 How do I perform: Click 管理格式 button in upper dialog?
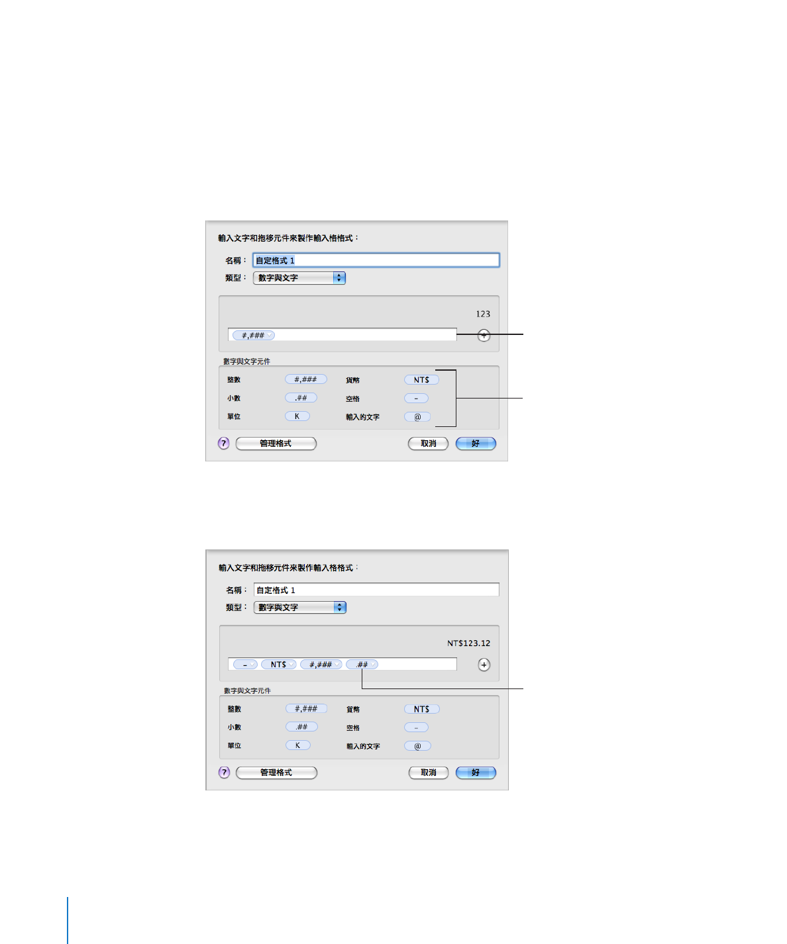(276, 444)
